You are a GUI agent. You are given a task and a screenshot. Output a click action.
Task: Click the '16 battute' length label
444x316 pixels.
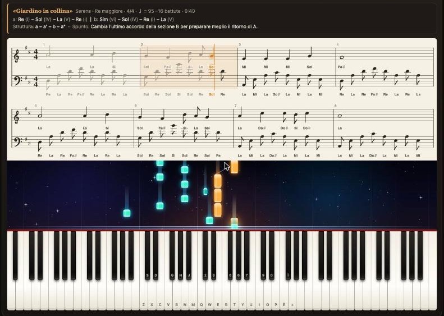[169, 11]
